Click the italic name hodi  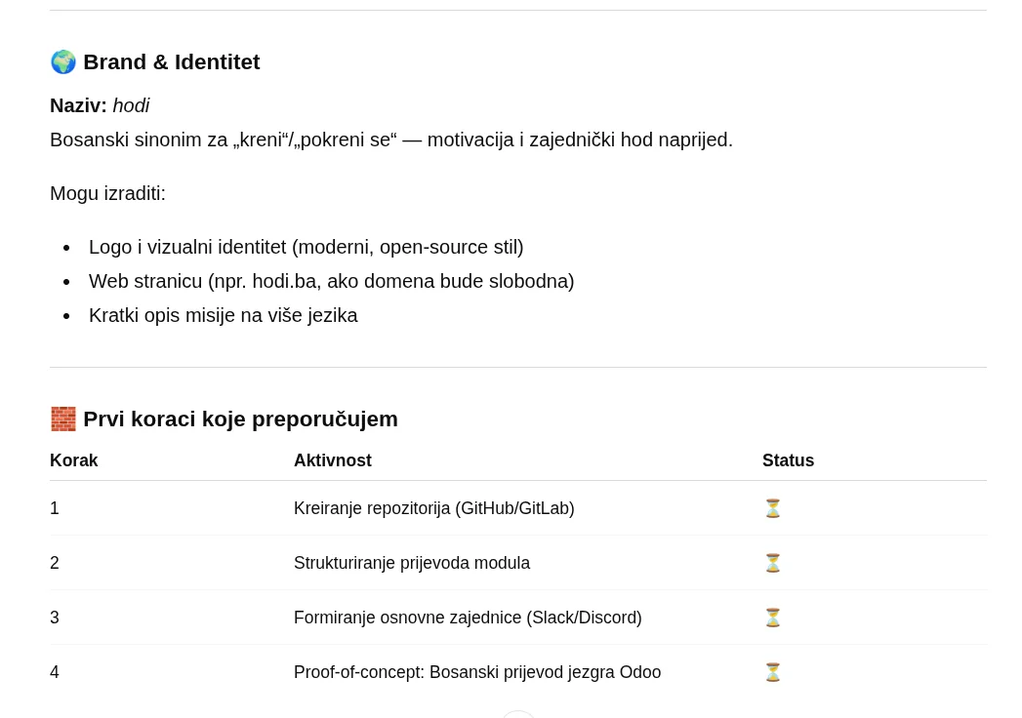(131, 105)
